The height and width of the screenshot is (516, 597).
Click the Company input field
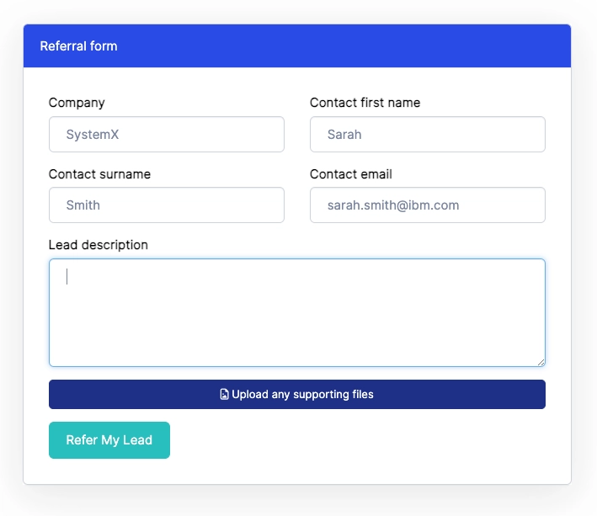tap(167, 134)
